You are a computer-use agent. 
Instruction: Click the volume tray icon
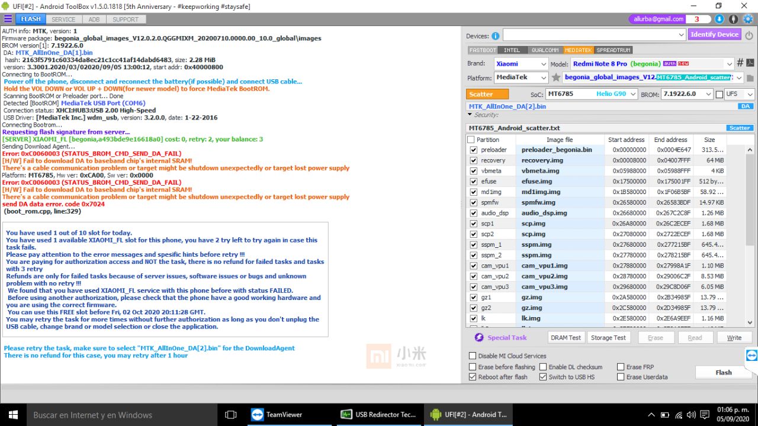(692, 415)
